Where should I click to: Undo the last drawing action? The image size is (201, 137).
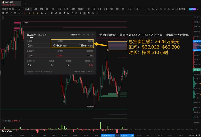point(93,13)
